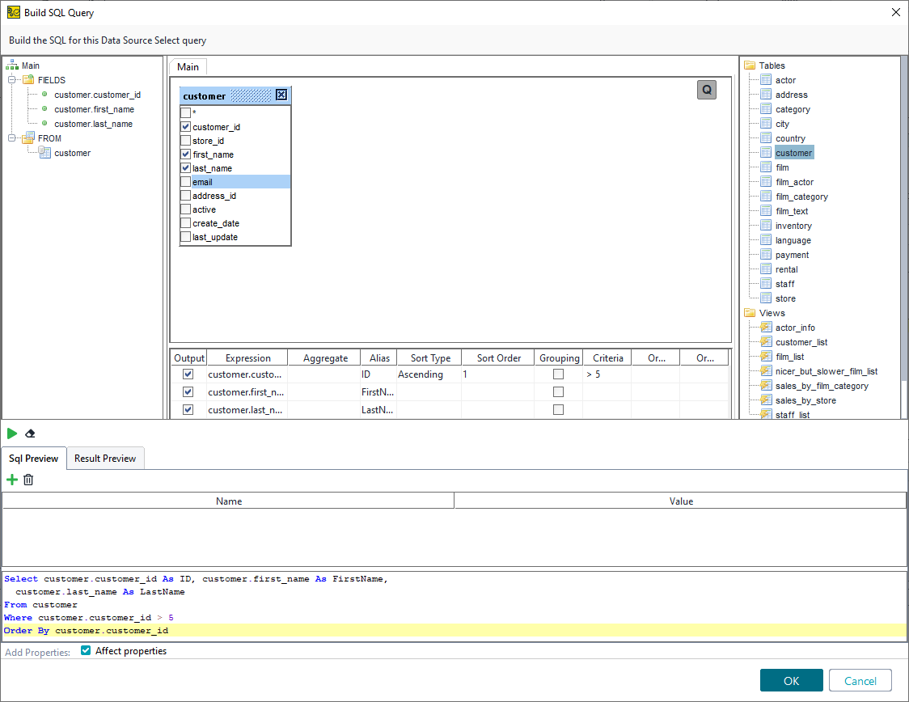Select the actor table icon in Tables list

pos(767,79)
